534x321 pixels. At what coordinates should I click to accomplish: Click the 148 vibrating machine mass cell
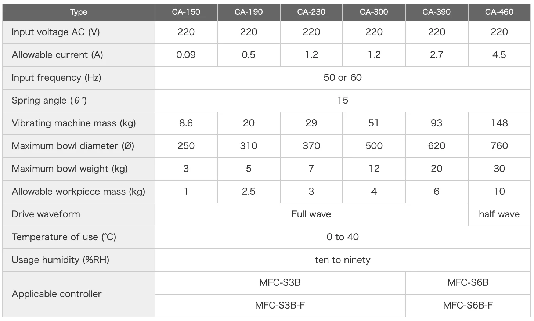click(x=499, y=123)
